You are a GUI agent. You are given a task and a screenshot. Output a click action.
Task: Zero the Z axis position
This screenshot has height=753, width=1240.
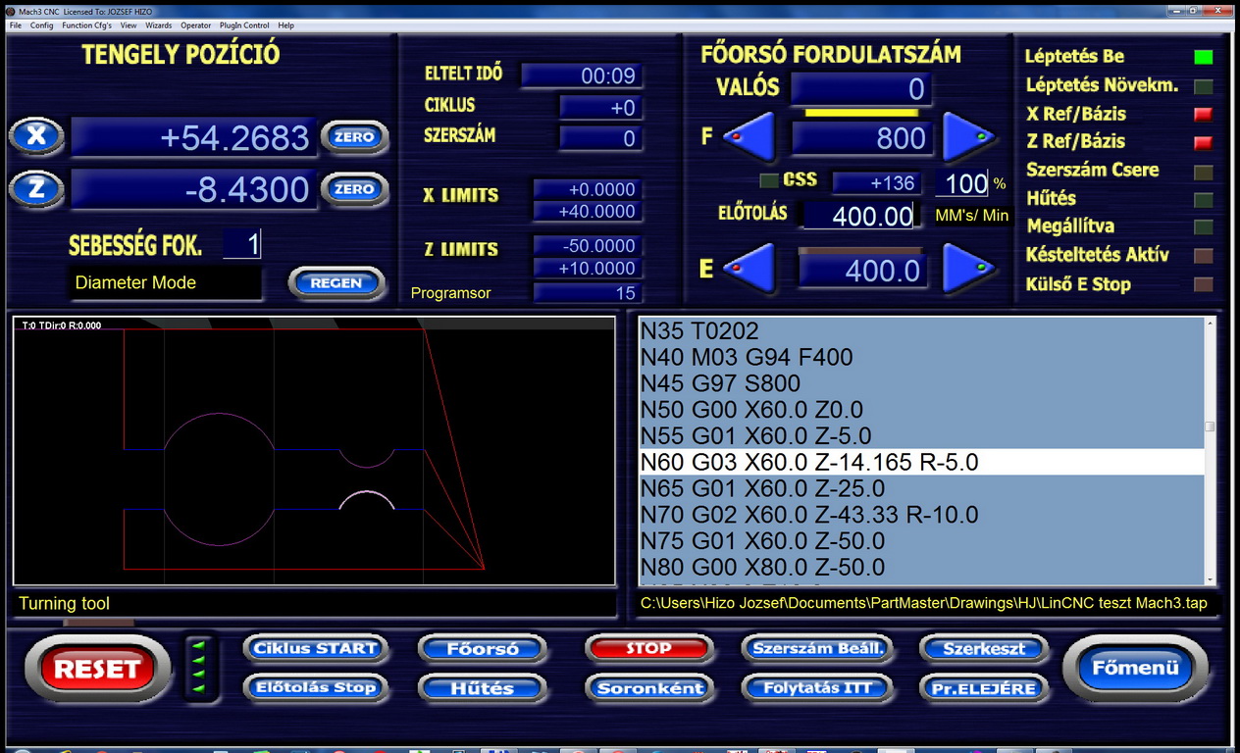(x=354, y=189)
